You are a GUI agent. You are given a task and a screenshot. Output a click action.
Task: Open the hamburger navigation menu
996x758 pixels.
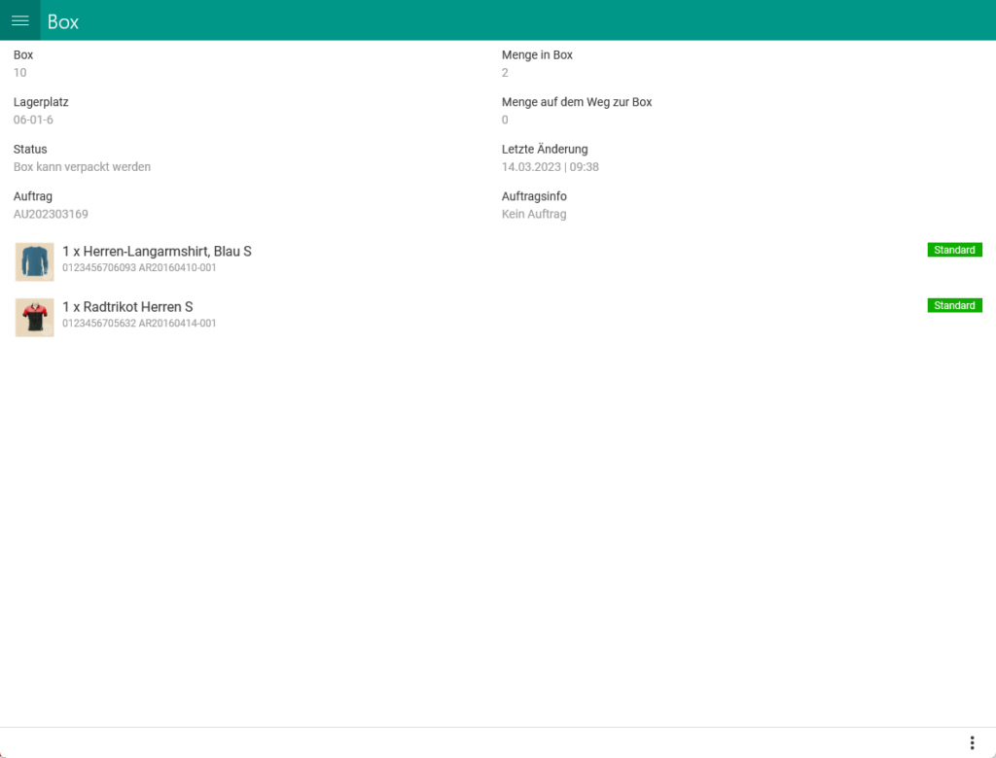tap(19, 19)
